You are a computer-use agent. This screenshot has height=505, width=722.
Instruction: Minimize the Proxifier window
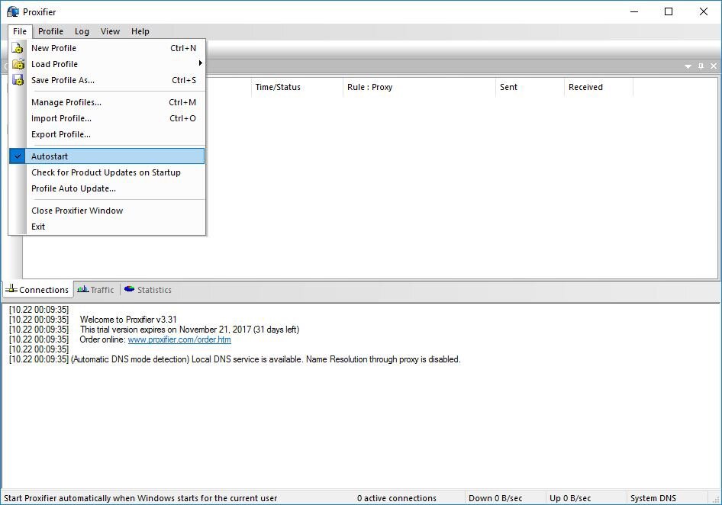pyautogui.click(x=634, y=12)
